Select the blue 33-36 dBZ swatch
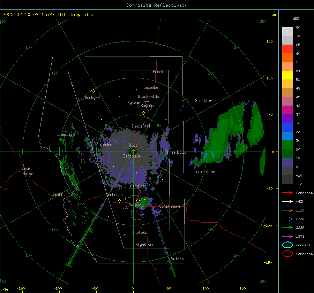Viewport: 314px width, 293px height. click(287, 128)
